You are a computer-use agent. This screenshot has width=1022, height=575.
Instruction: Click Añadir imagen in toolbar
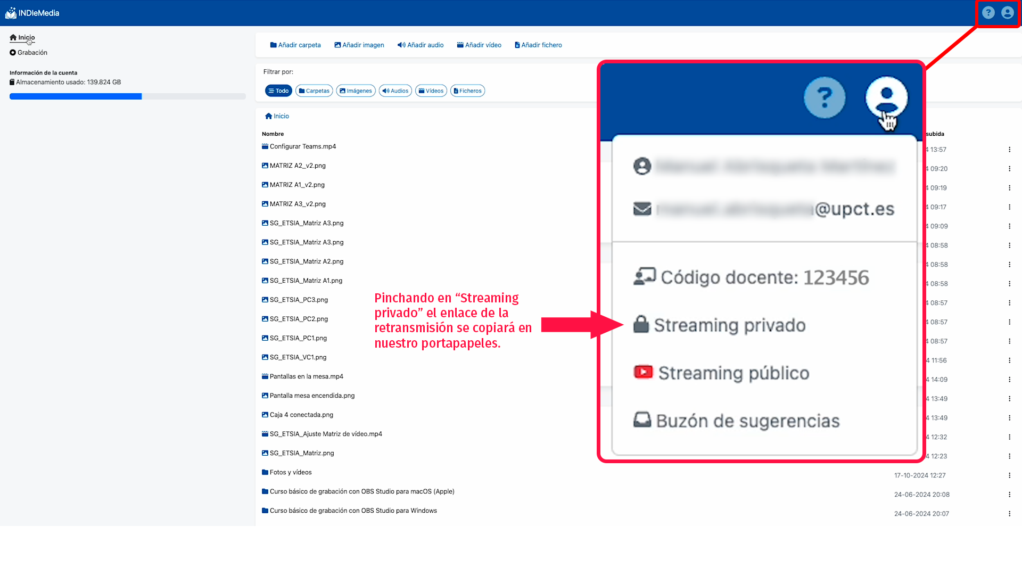coord(359,45)
